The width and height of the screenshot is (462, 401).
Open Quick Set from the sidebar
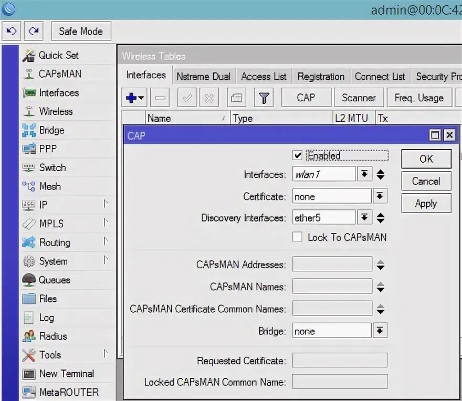coord(58,55)
